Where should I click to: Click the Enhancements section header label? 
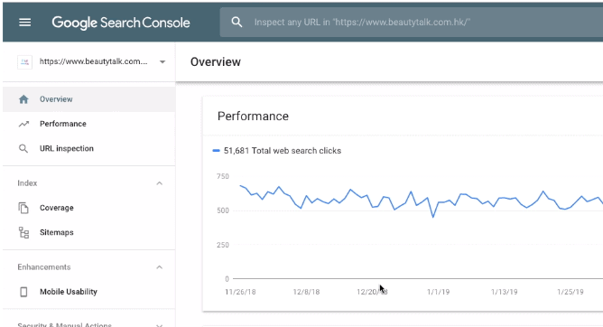click(44, 267)
